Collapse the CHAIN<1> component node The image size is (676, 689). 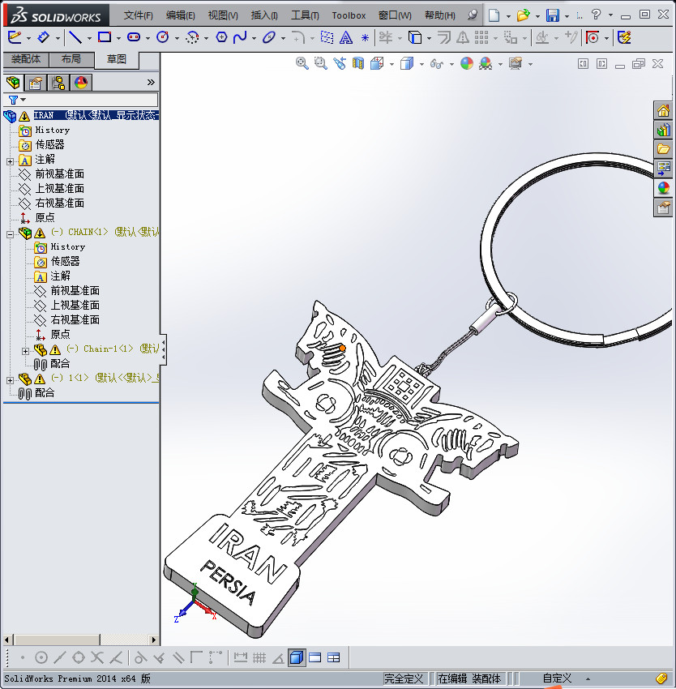point(10,234)
